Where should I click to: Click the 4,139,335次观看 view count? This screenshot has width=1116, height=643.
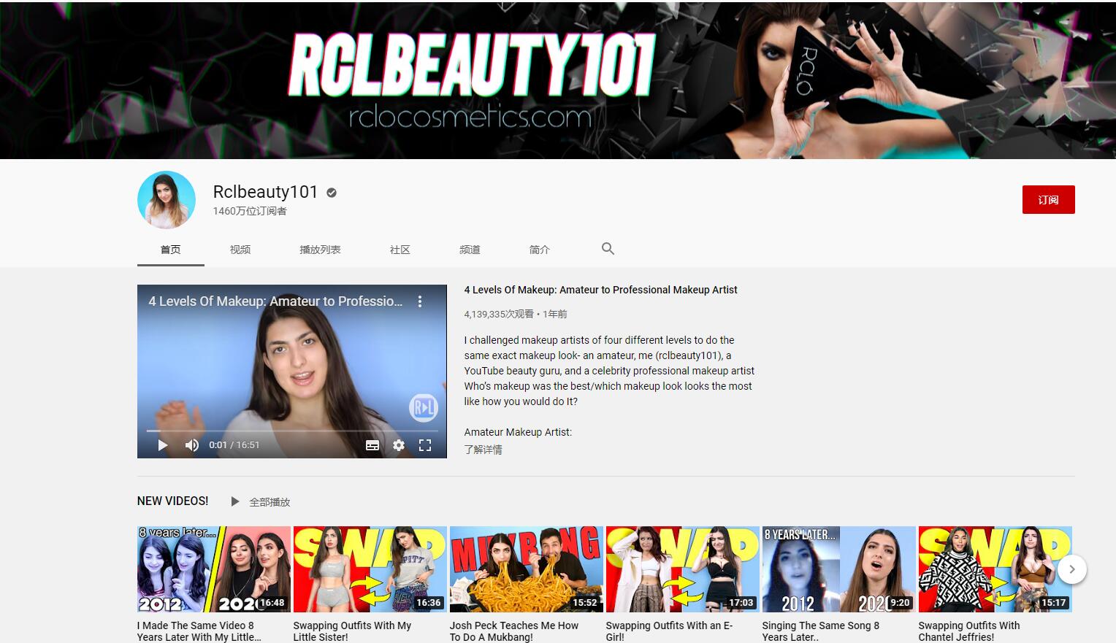pyautogui.click(x=499, y=314)
